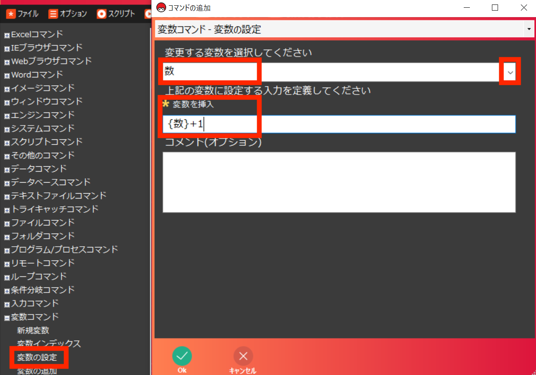Choose 変数の設定 under 変数コマンド

tap(37, 358)
